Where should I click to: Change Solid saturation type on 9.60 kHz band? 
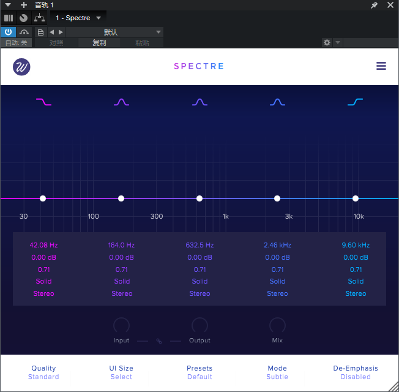pos(356,281)
